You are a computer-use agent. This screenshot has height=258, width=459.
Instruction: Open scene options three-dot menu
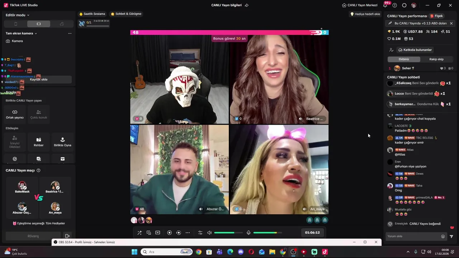(x=70, y=33)
